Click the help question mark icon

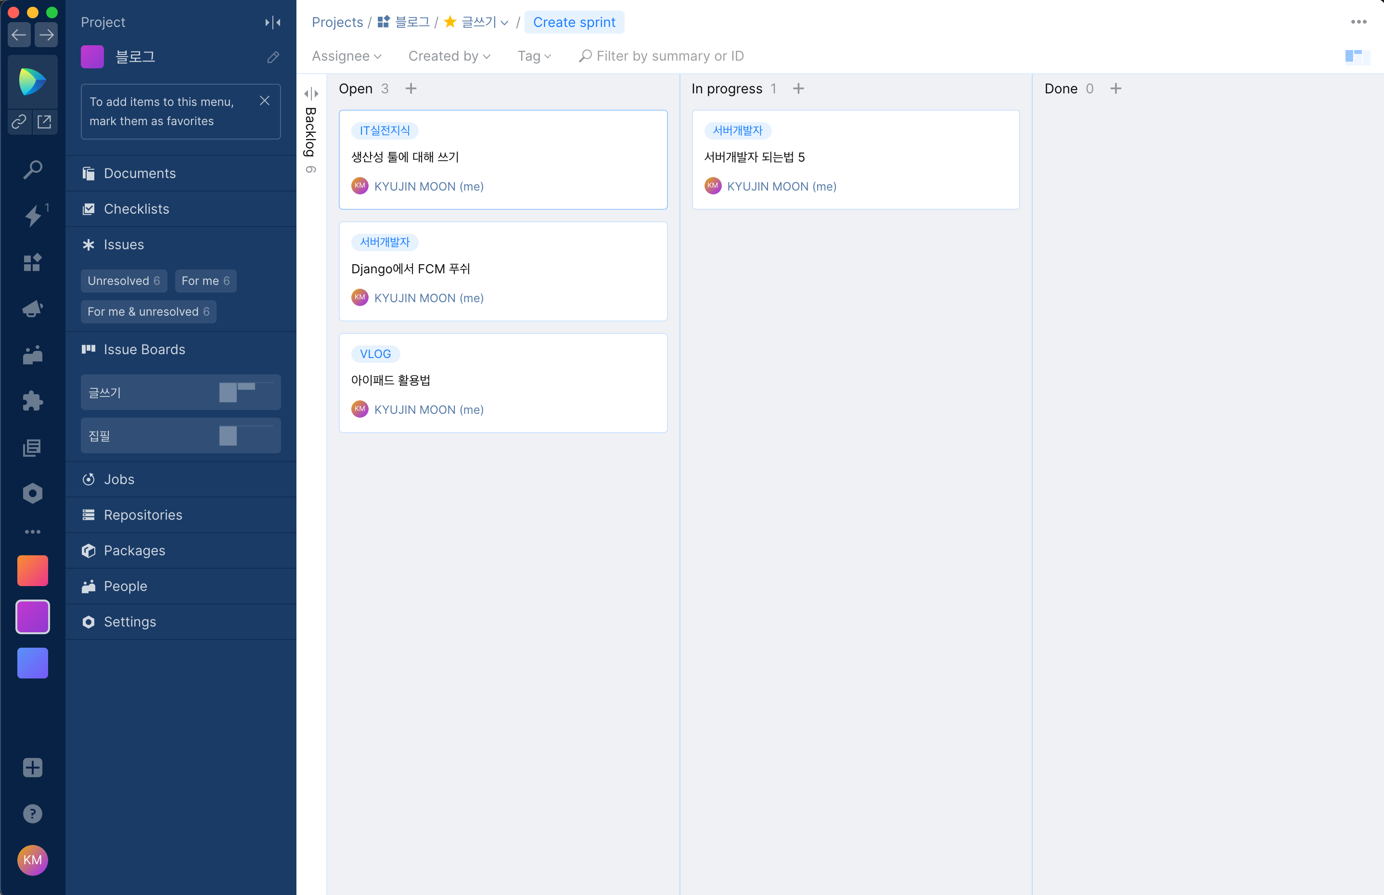pos(33,814)
